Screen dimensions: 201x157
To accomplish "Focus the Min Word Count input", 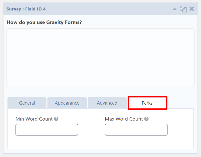I will (x=47, y=130).
